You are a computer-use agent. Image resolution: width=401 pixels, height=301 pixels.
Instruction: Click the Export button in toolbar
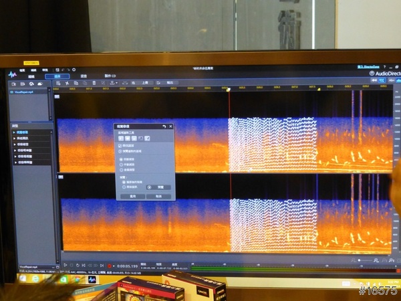click(x=167, y=83)
